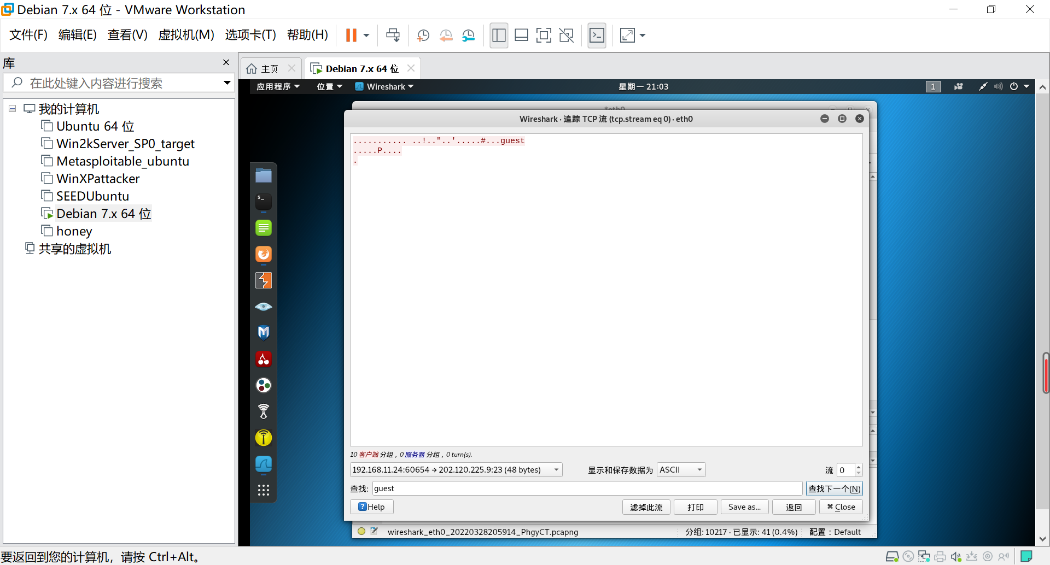Open the snapshot manager from the toolbar
The height and width of the screenshot is (565, 1050).
coord(469,36)
